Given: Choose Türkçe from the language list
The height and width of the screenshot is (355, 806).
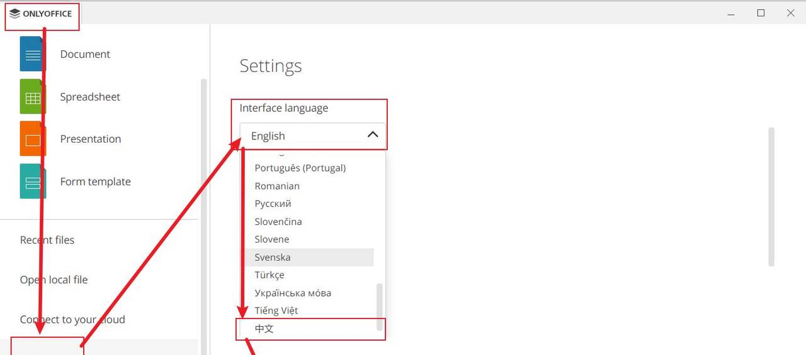Looking at the screenshot, I should click(270, 275).
